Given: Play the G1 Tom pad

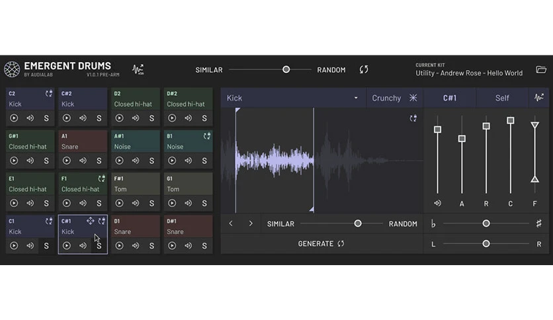Looking at the screenshot, I should pos(172,203).
